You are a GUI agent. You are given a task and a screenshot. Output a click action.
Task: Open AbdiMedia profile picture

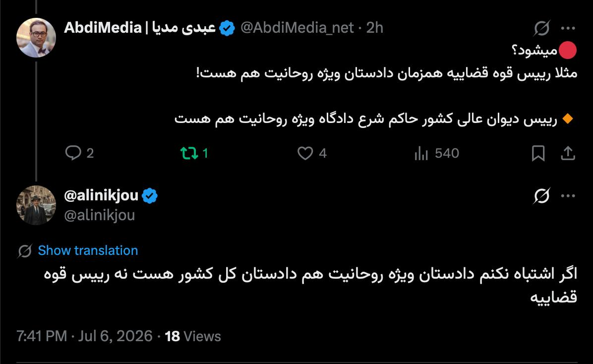(36, 38)
